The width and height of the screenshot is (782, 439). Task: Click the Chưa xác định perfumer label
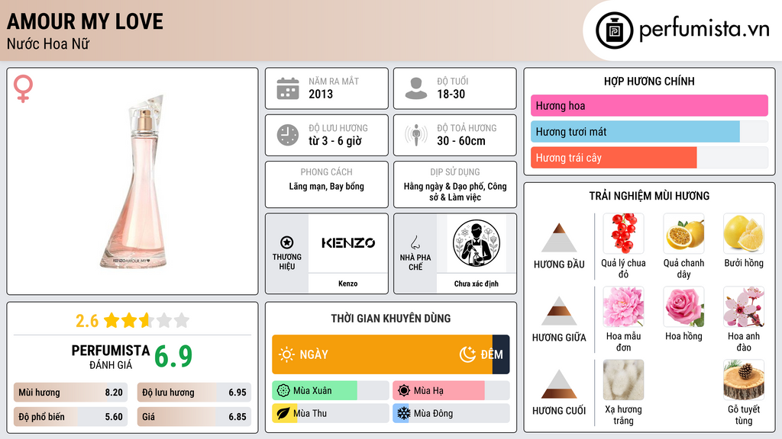pyautogui.click(x=477, y=284)
